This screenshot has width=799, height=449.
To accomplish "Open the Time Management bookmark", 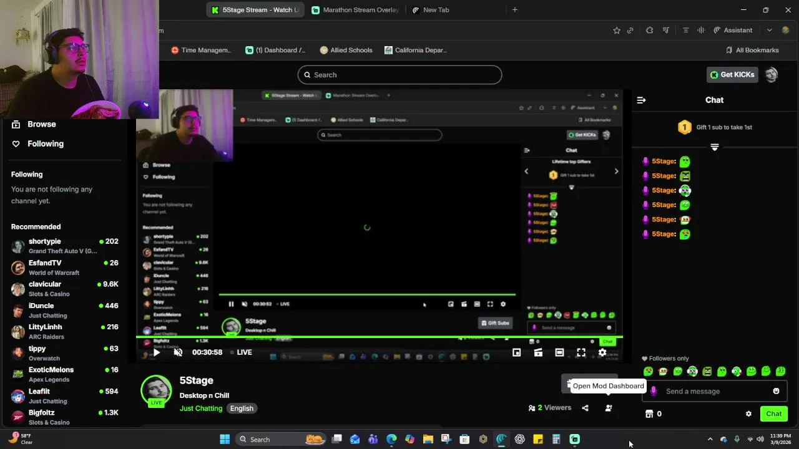I will click(201, 50).
